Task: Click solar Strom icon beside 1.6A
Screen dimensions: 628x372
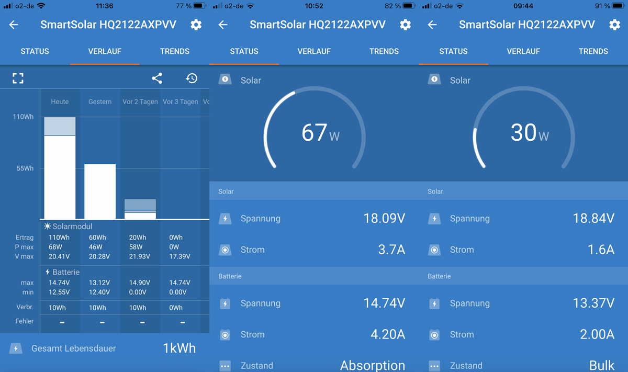Action: tap(434, 250)
